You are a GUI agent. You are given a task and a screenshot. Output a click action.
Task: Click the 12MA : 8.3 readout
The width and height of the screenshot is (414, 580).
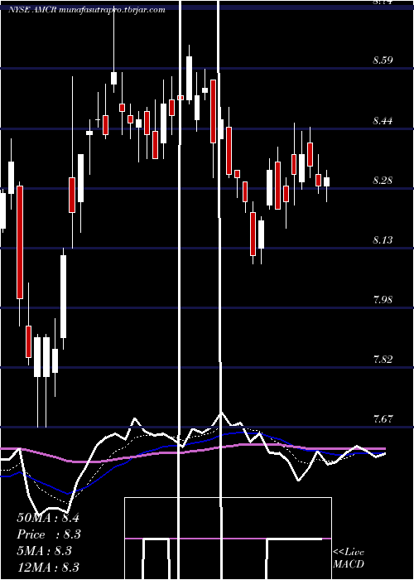(x=48, y=568)
